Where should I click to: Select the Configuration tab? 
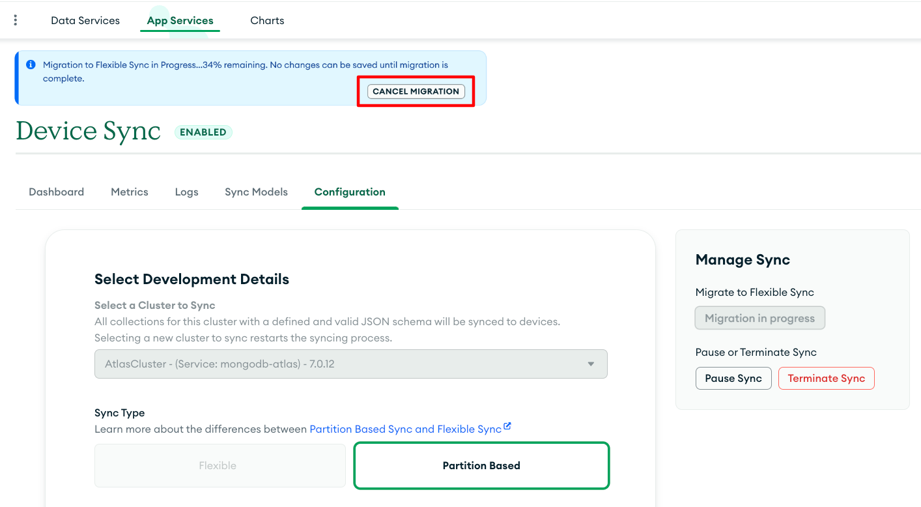[x=350, y=192]
